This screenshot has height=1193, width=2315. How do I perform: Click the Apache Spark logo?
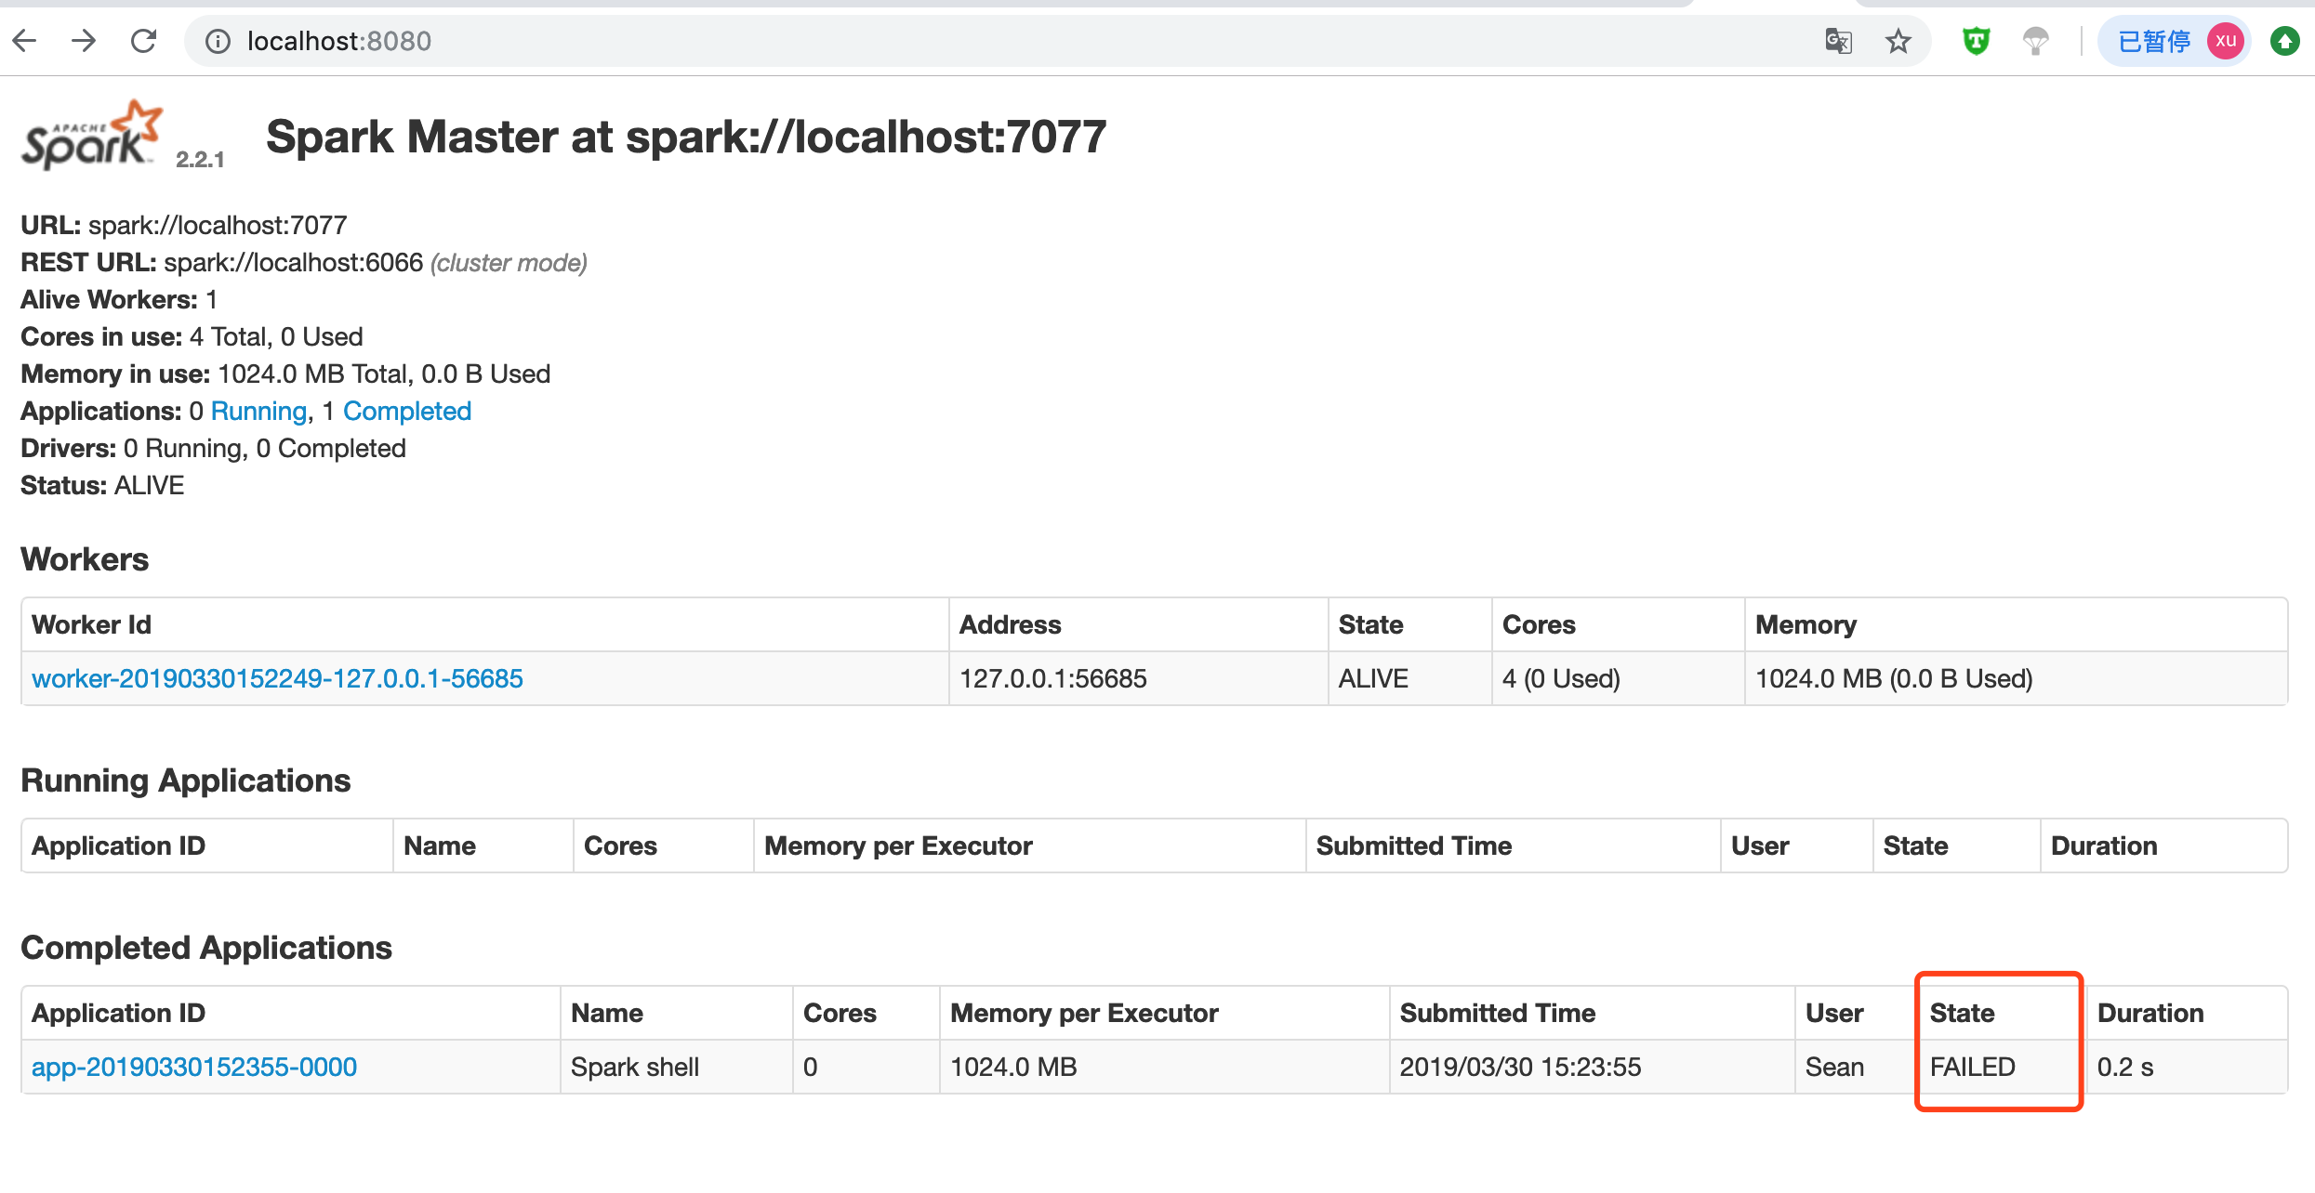[92, 136]
